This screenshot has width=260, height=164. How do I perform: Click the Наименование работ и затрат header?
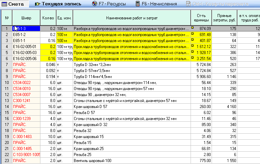tap(132, 18)
